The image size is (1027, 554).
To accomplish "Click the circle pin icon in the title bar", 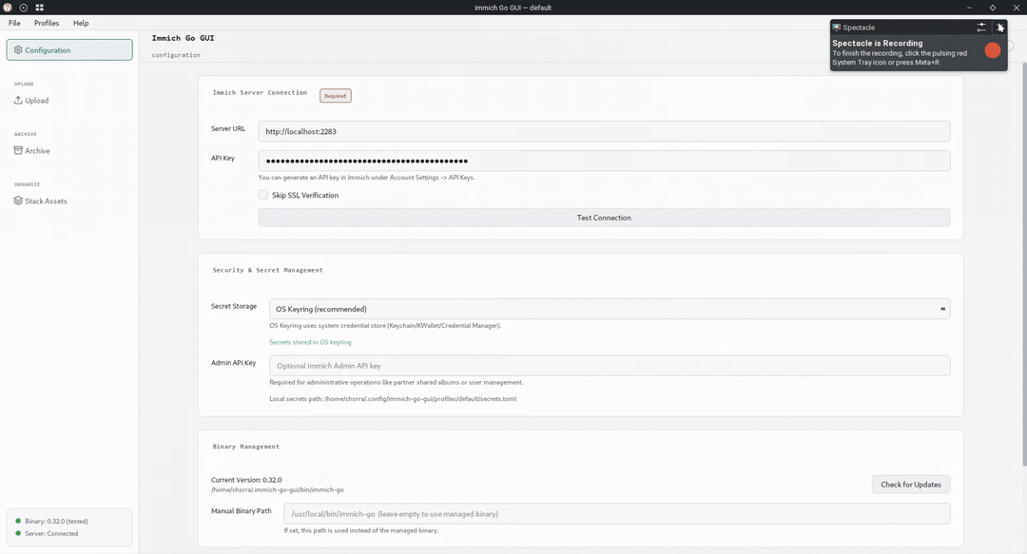I will [x=24, y=8].
